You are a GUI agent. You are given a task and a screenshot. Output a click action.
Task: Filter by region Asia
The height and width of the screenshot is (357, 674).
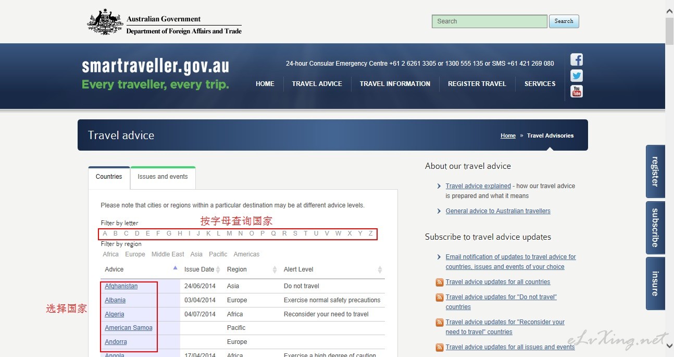(196, 254)
